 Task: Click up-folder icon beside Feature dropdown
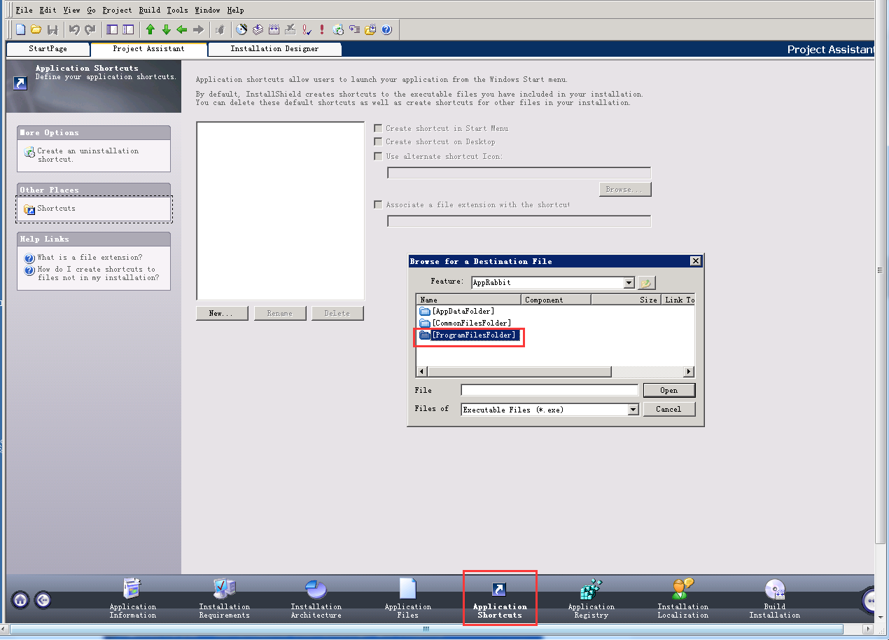click(x=646, y=282)
